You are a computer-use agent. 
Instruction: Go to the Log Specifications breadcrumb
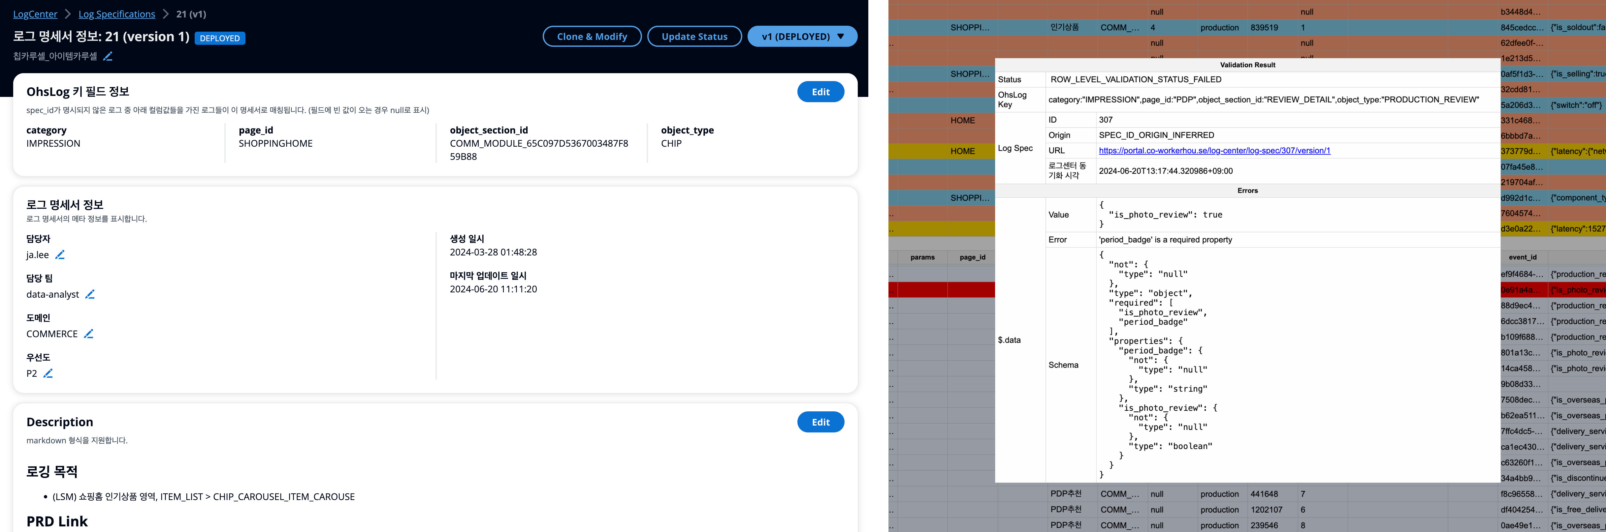pos(116,14)
